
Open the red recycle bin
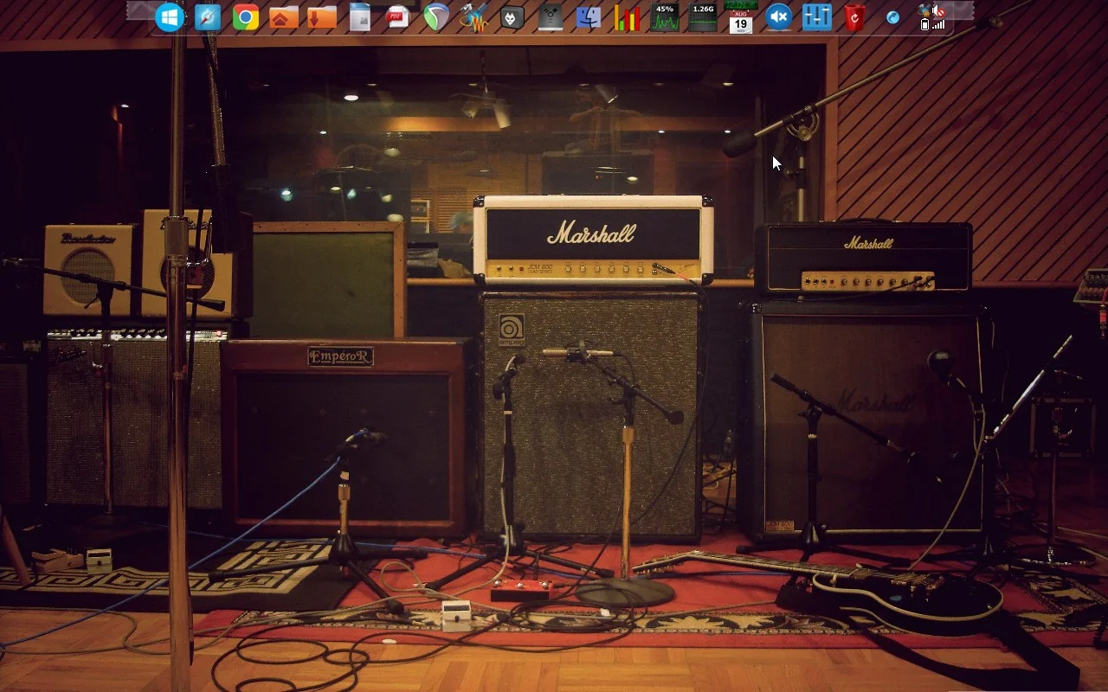tap(855, 17)
